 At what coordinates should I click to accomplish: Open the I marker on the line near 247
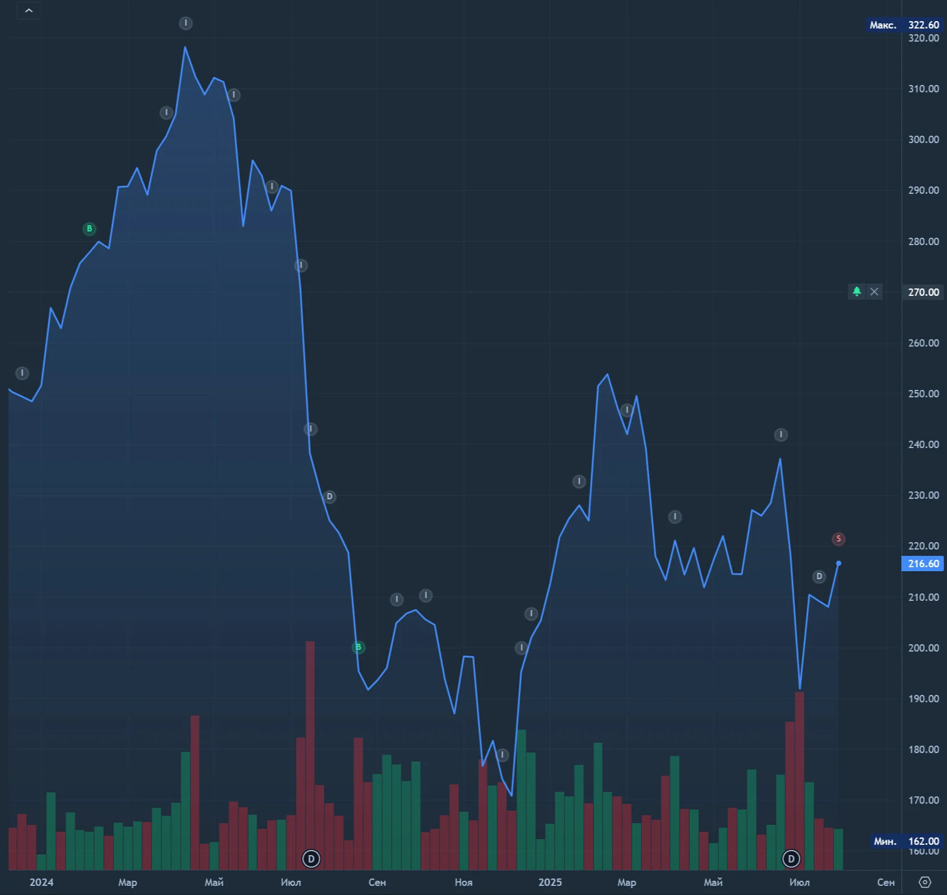tap(627, 410)
